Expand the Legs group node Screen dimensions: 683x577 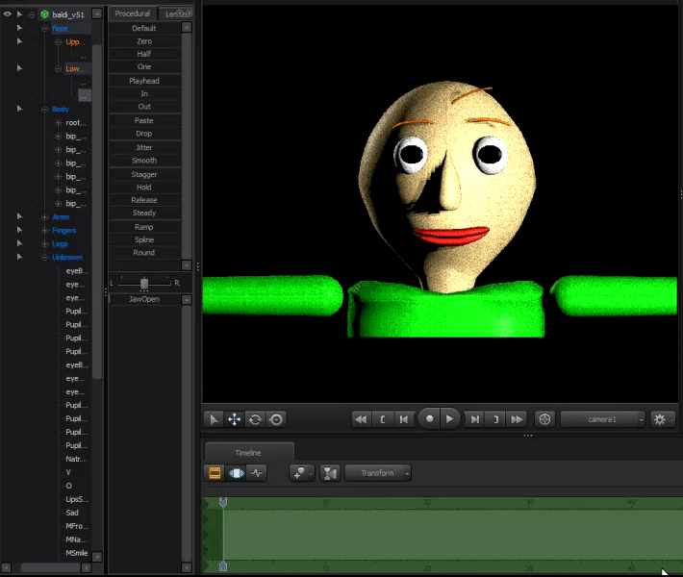pos(44,244)
